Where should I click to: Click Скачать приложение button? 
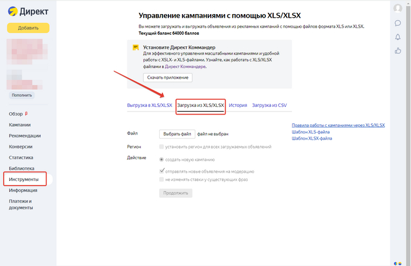point(168,78)
